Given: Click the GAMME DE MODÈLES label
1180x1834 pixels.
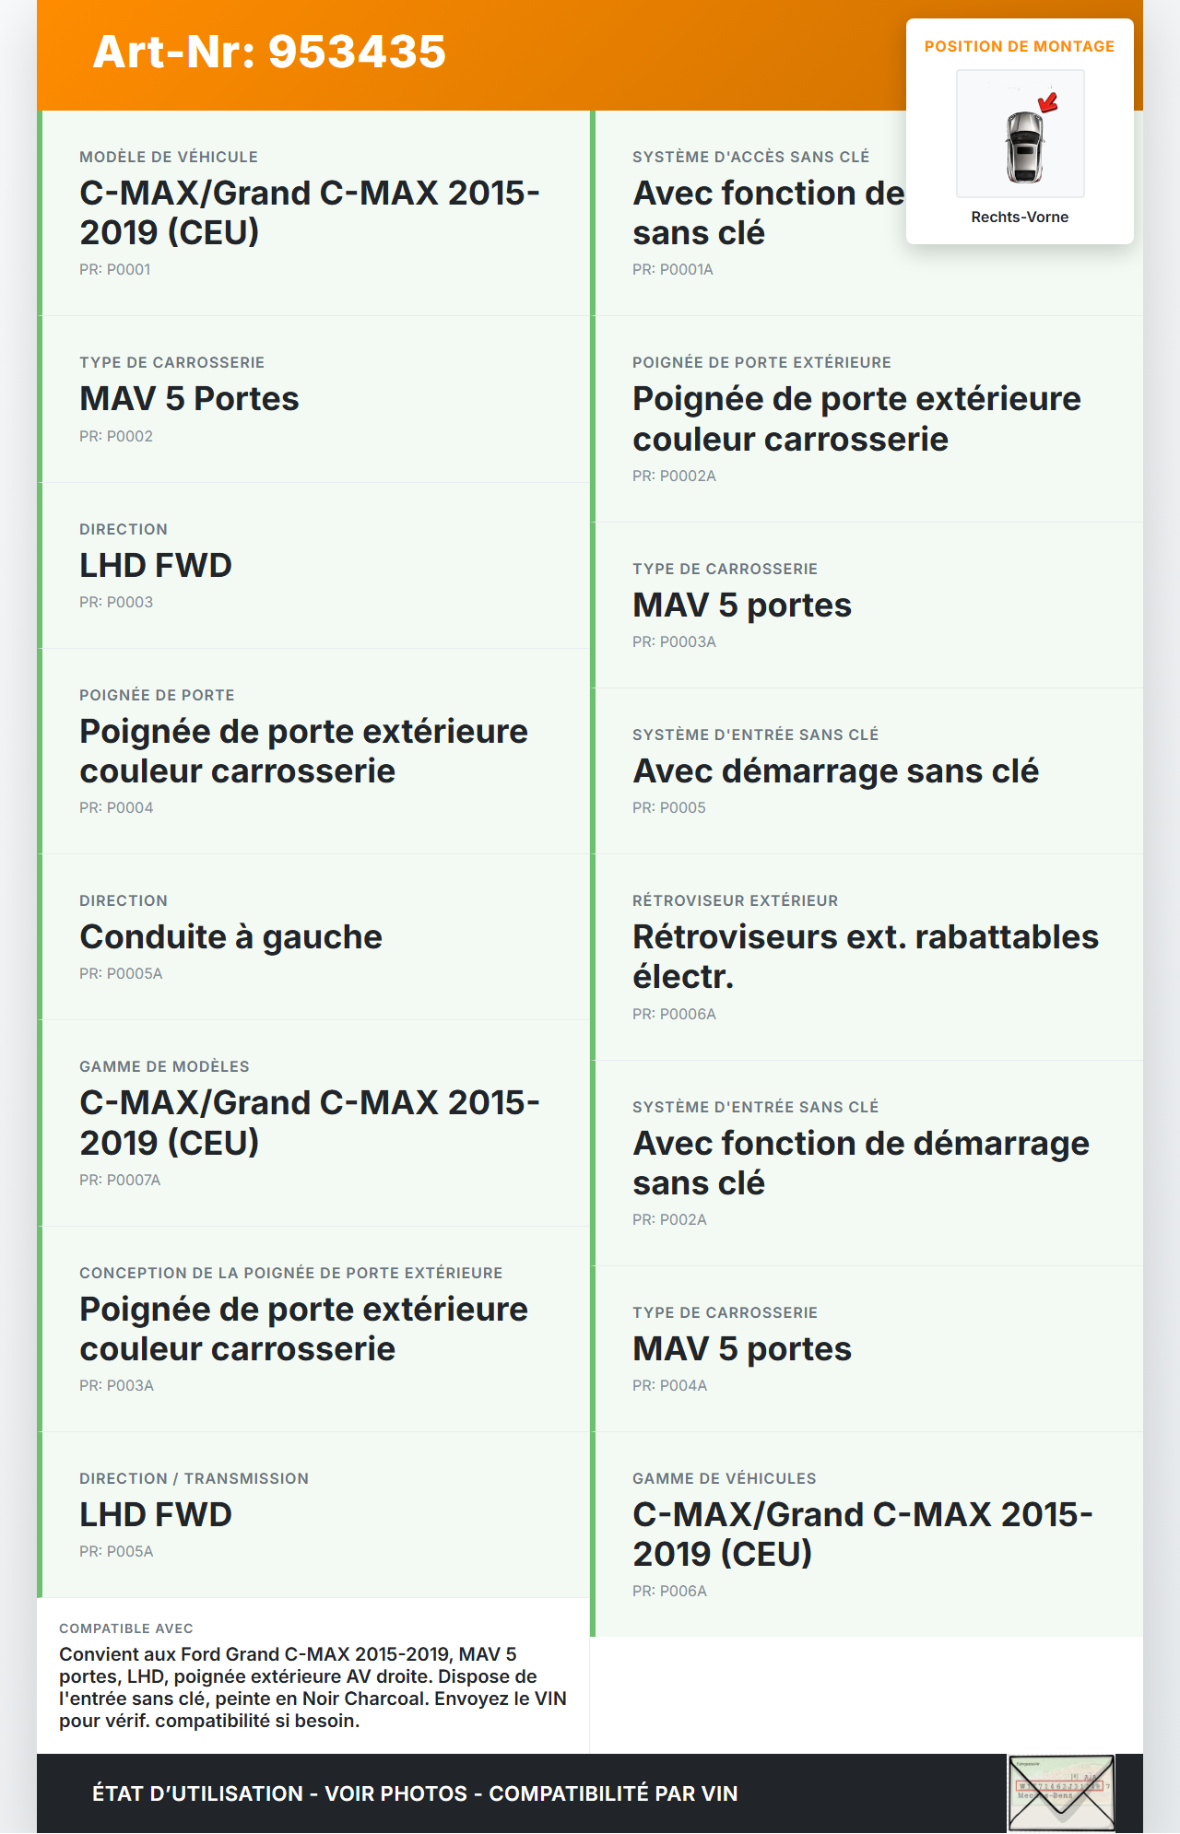Looking at the screenshot, I should point(164,1066).
